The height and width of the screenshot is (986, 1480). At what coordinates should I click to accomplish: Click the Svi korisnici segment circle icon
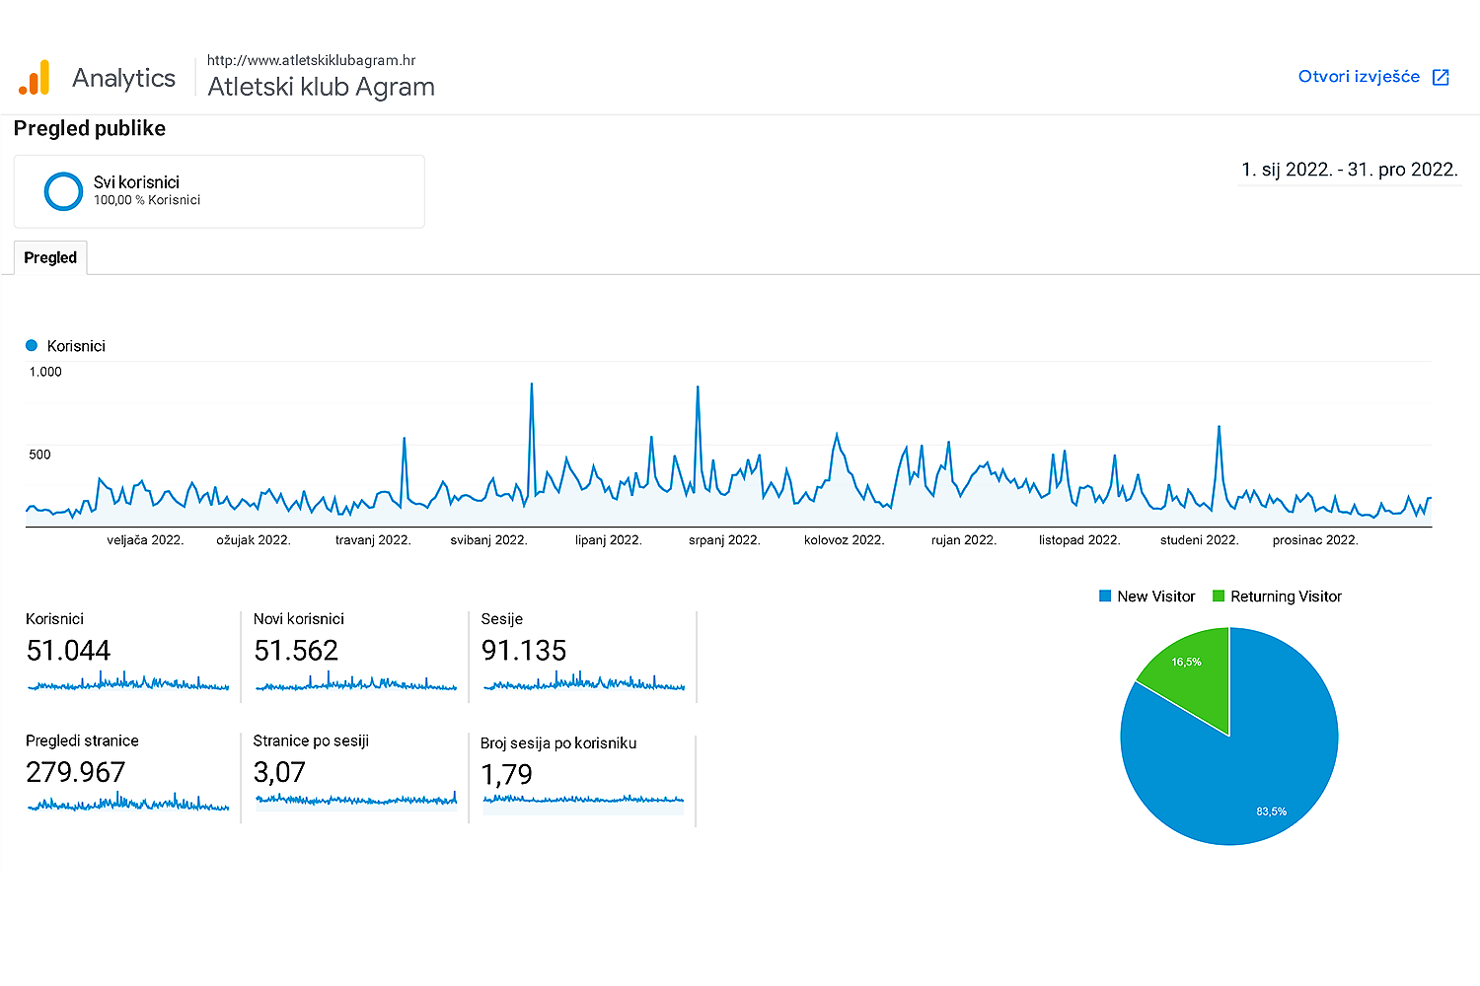(x=63, y=191)
